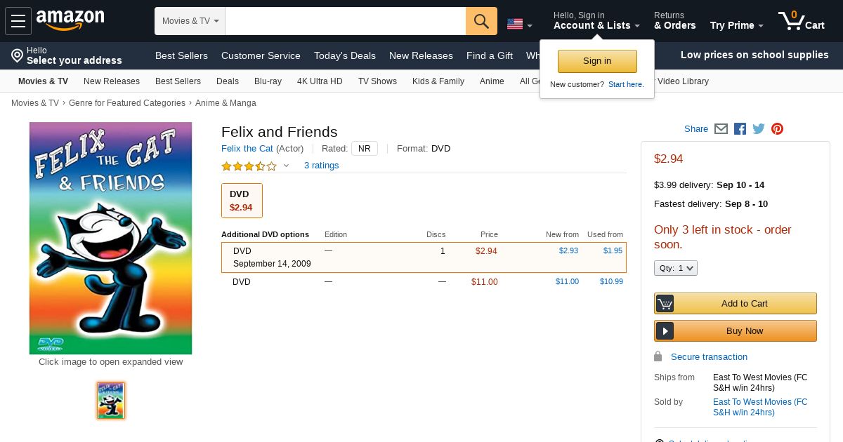Viewport: 843px width, 442px height.
Task: Expand the Movies & TV search category dropdown
Action: (190, 21)
